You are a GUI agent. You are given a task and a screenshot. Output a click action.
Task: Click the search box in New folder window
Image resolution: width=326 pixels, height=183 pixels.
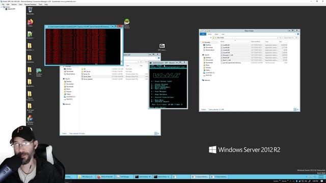(290, 38)
